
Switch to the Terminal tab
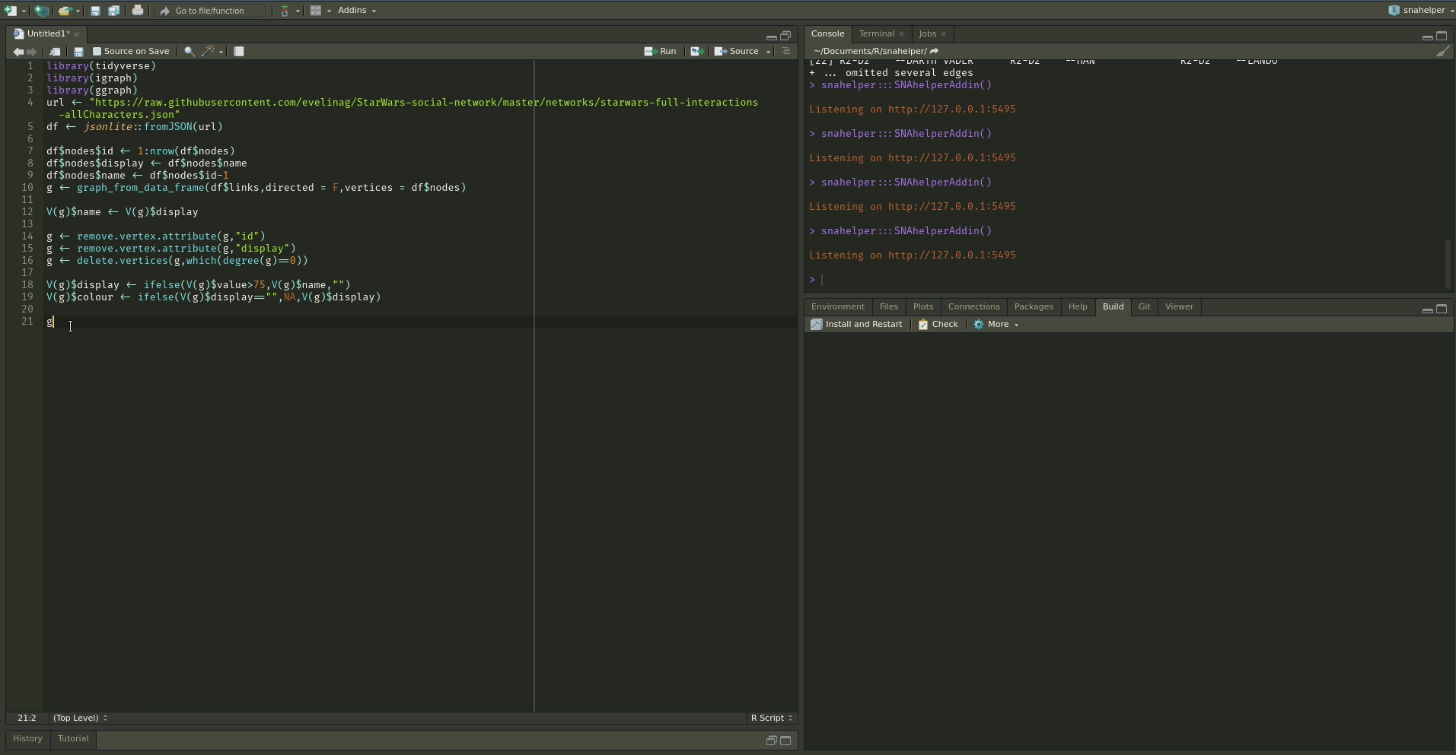876,34
